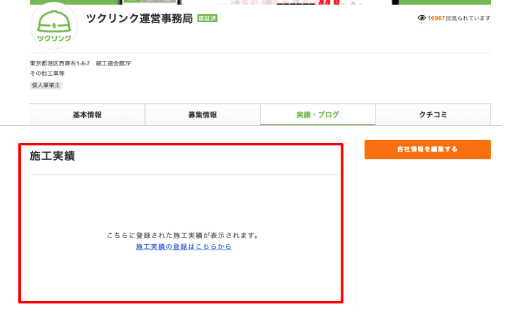Open the 基本情報 tab

87,115
